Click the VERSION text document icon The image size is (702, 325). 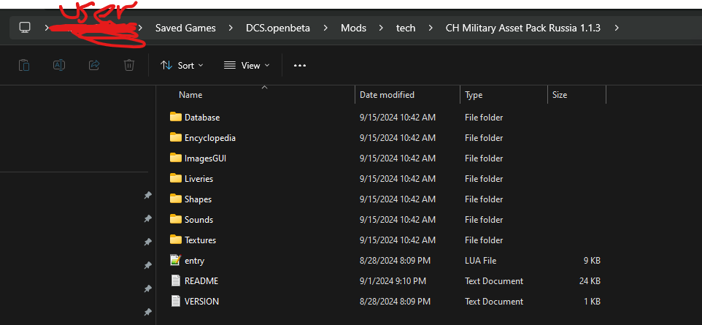pyautogui.click(x=175, y=301)
